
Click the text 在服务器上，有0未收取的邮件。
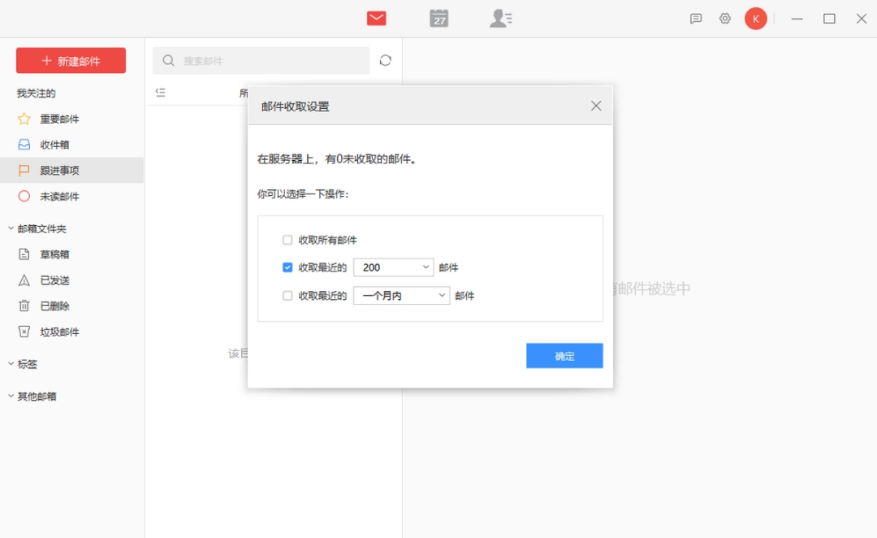pos(337,159)
